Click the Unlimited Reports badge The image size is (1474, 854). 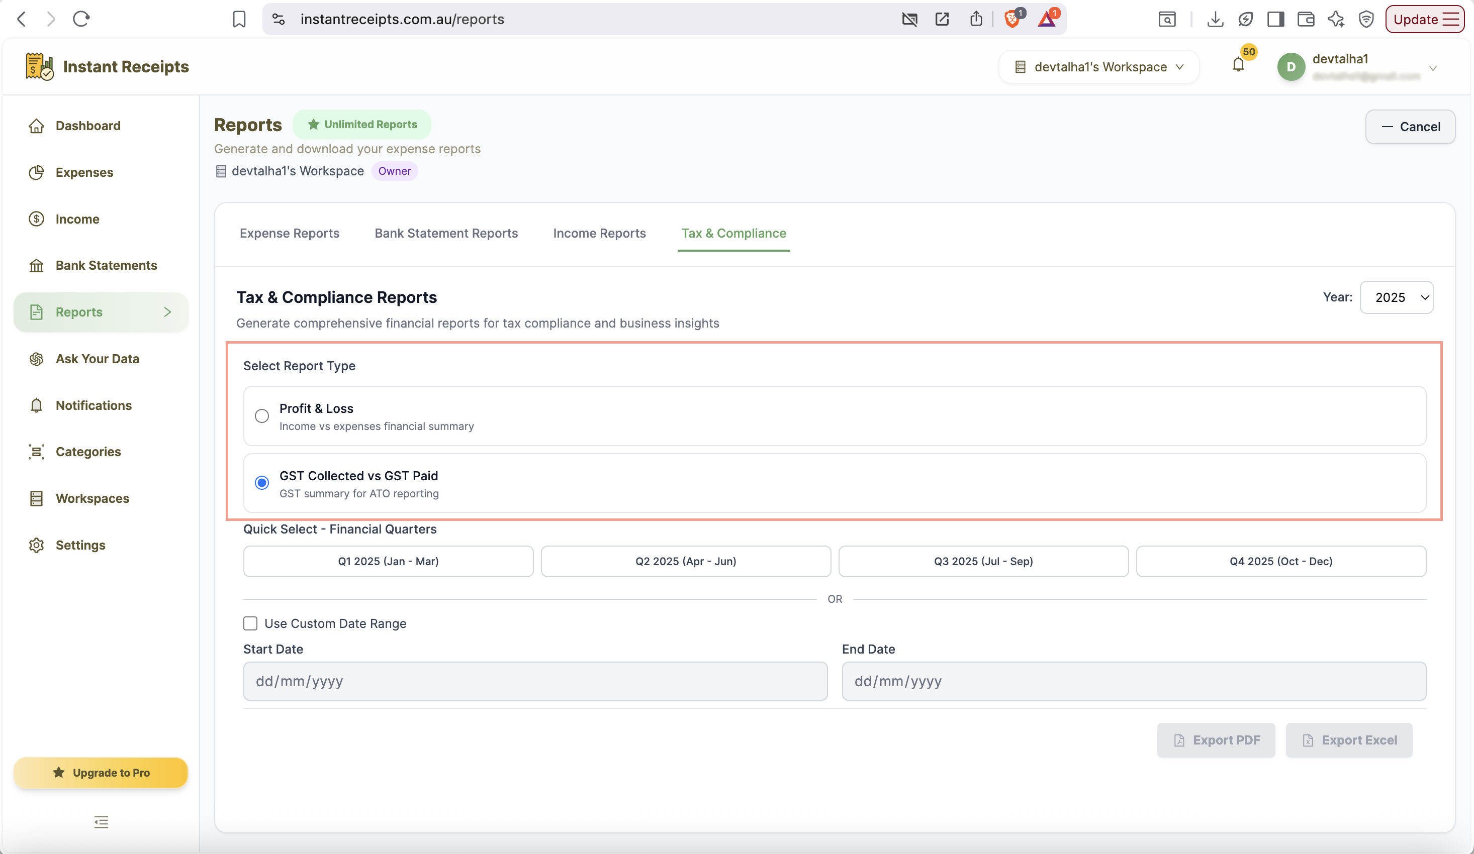click(362, 125)
